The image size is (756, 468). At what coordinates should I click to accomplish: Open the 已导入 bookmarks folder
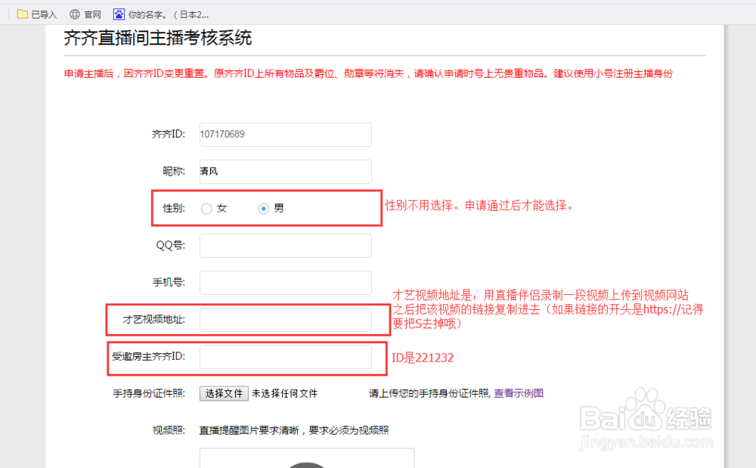(x=36, y=14)
